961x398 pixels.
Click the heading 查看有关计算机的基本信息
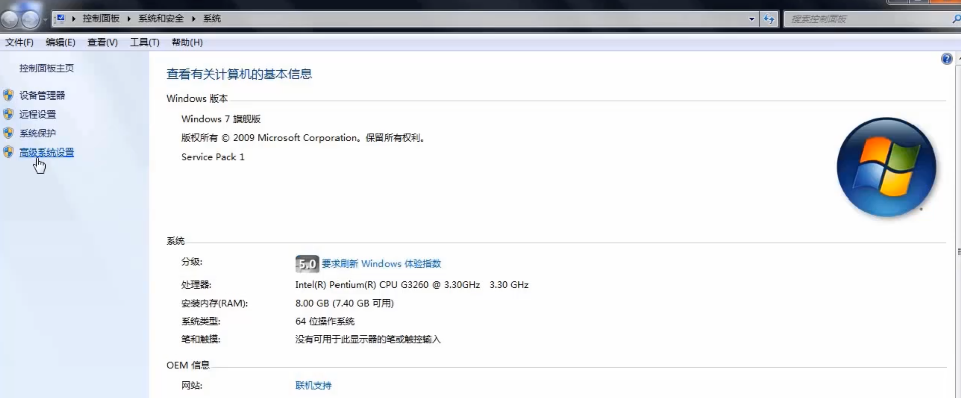click(239, 74)
